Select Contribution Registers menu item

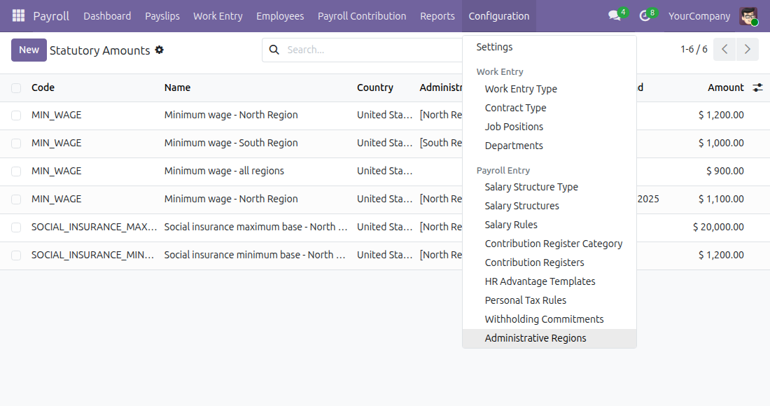tap(549, 262)
